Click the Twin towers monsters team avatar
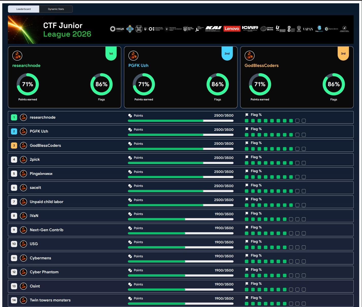 (23, 300)
